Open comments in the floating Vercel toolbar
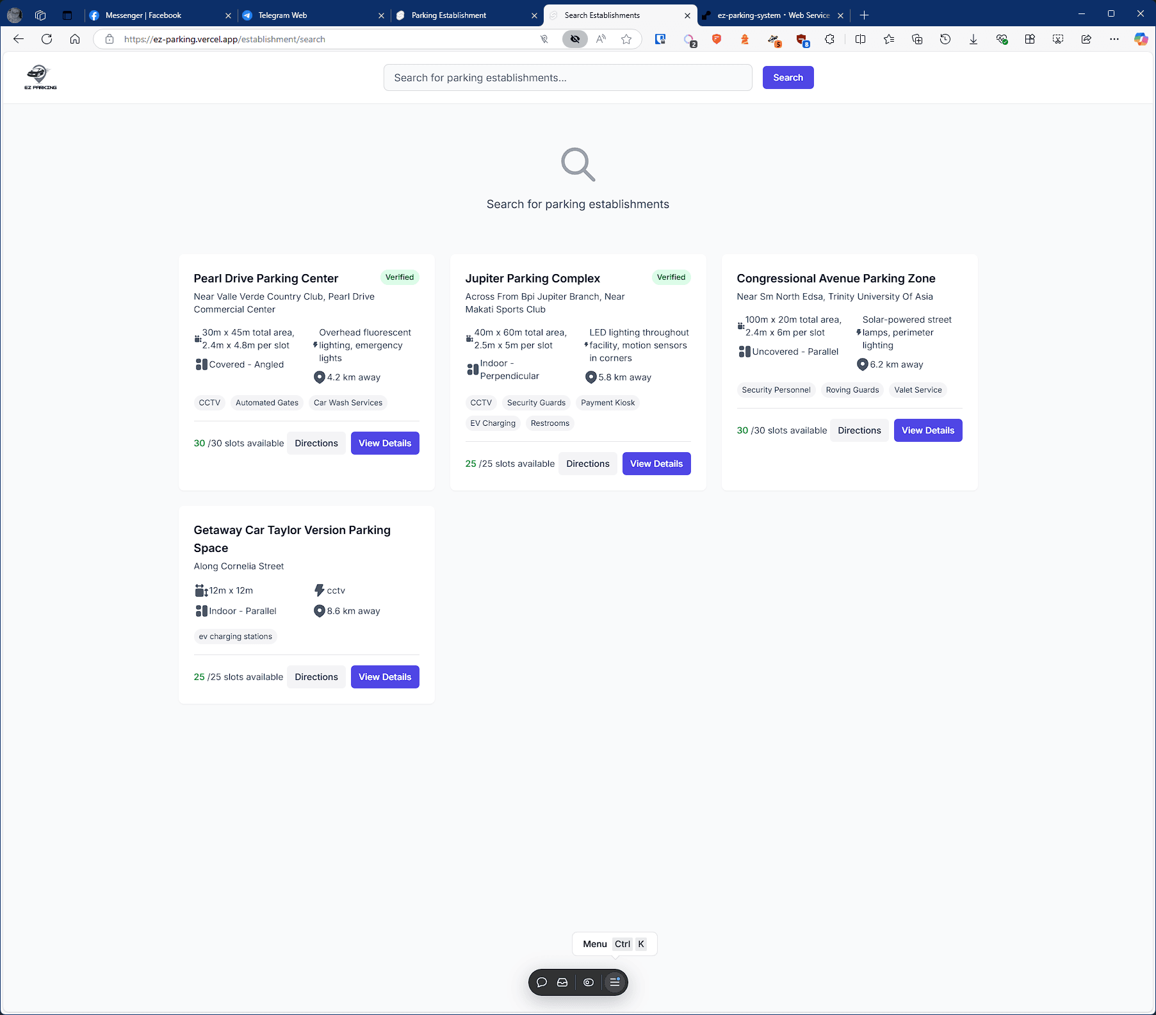This screenshot has height=1015, width=1156. 542,982
